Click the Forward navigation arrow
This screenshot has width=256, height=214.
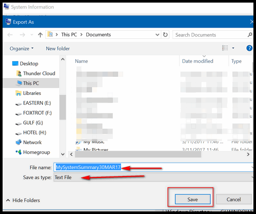pos(22,35)
